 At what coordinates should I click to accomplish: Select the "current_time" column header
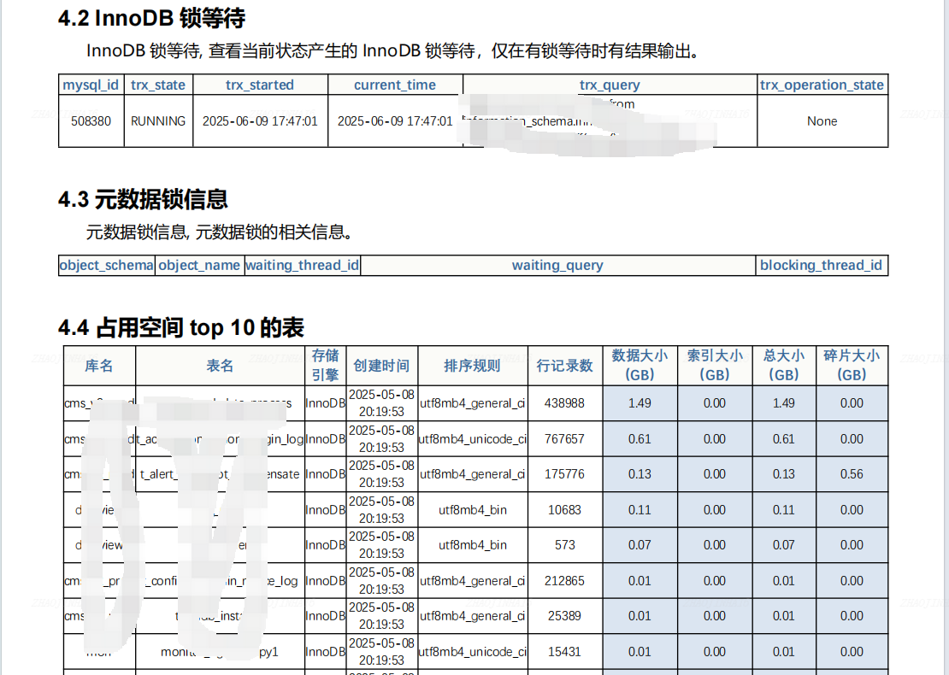[395, 85]
